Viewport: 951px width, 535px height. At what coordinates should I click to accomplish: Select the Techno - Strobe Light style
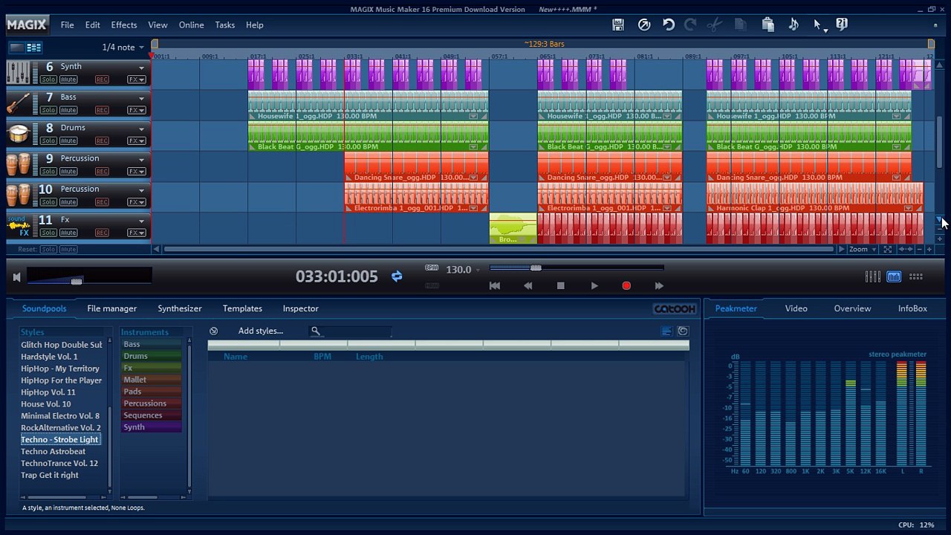pyautogui.click(x=59, y=440)
